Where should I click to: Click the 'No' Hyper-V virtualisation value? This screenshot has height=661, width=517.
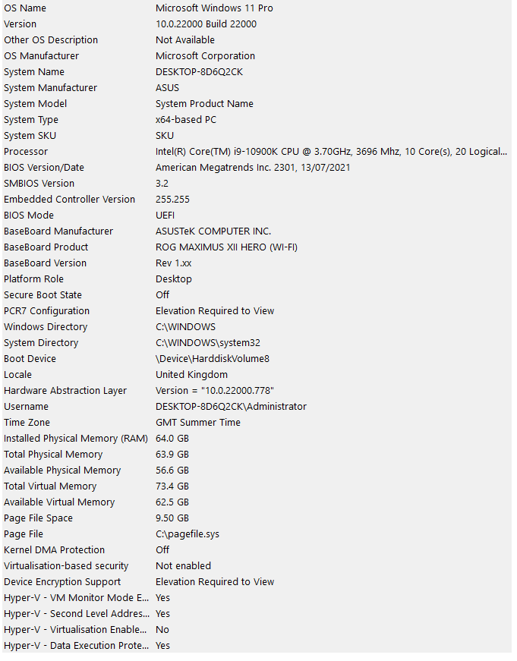point(162,630)
